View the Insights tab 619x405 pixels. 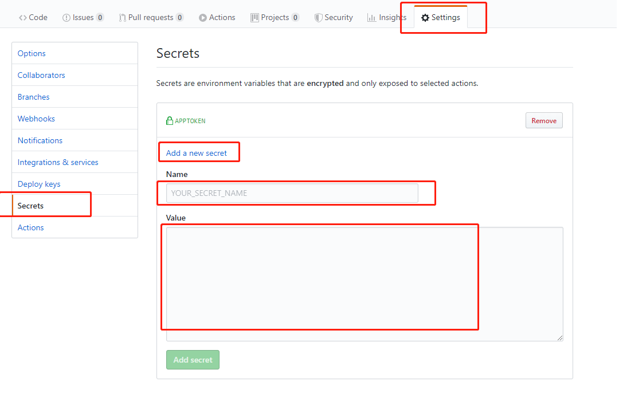[386, 17]
